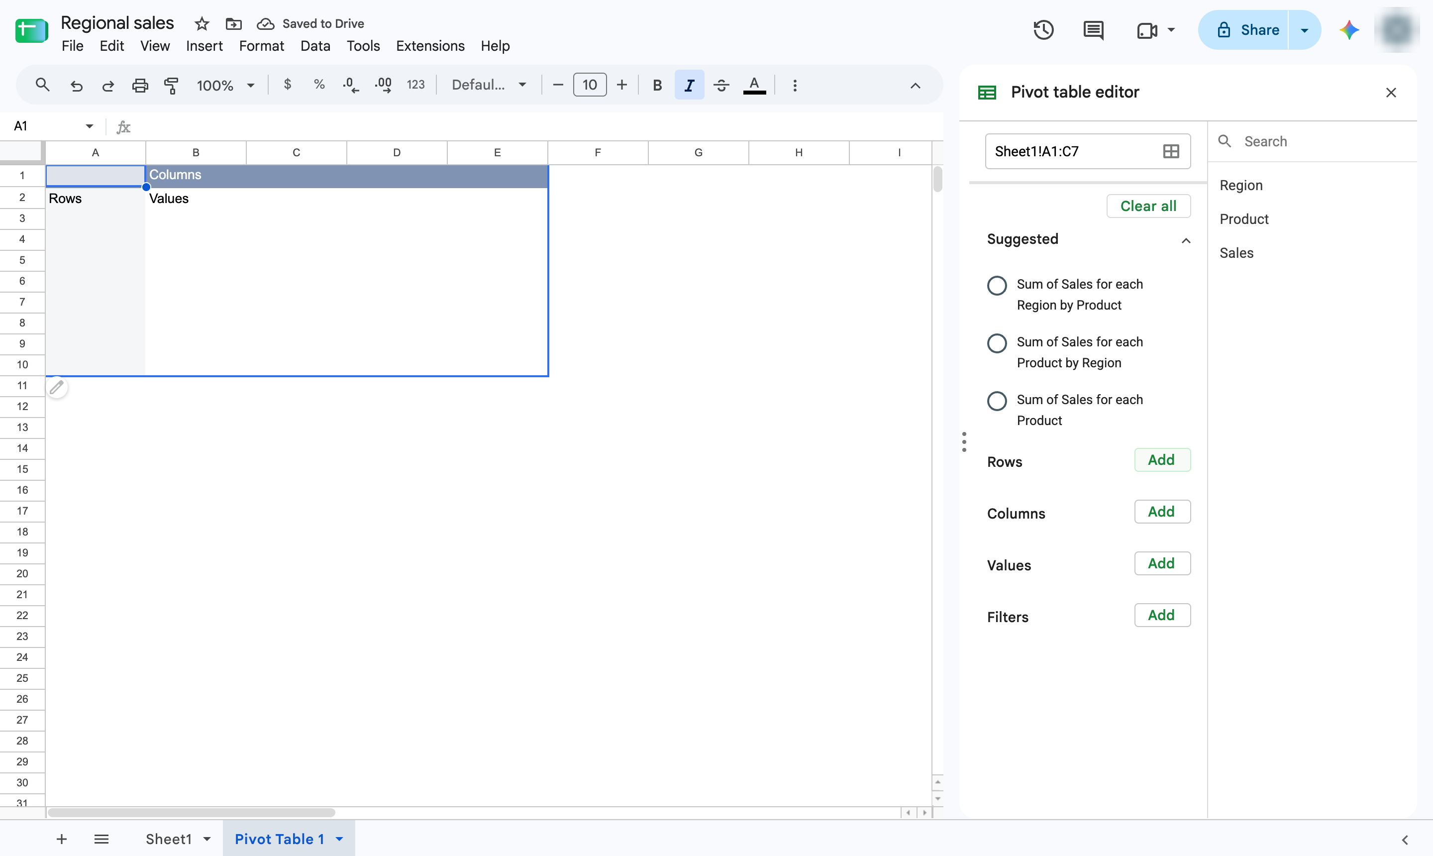This screenshot has width=1433, height=856.
Task: Click Add button for Rows
Action: pyautogui.click(x=1161, y=460)
